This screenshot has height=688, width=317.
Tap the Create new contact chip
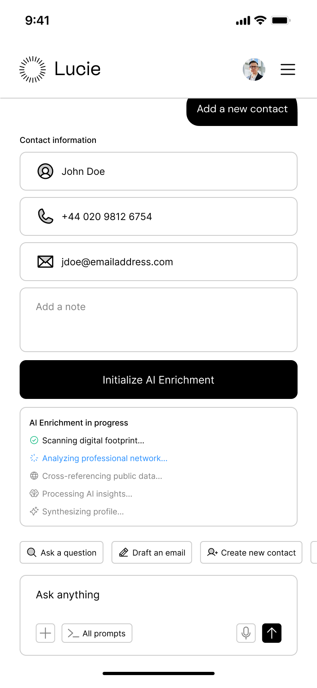[251, 552]
